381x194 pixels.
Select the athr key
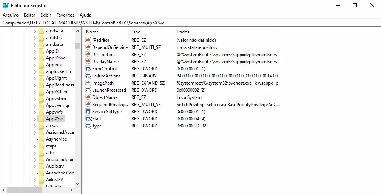pos(50,153)
